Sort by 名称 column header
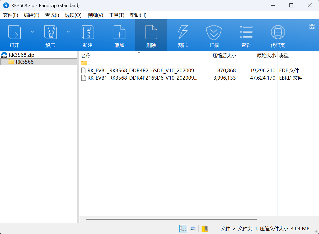Image resolution: width=319 pixels, height=234 pixels. point(86,56)
